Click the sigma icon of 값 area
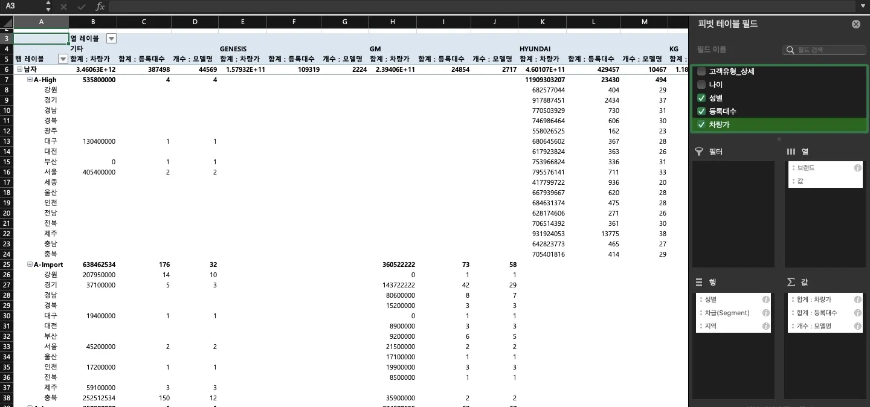This screenshot has width=870, height=407. 791,282
